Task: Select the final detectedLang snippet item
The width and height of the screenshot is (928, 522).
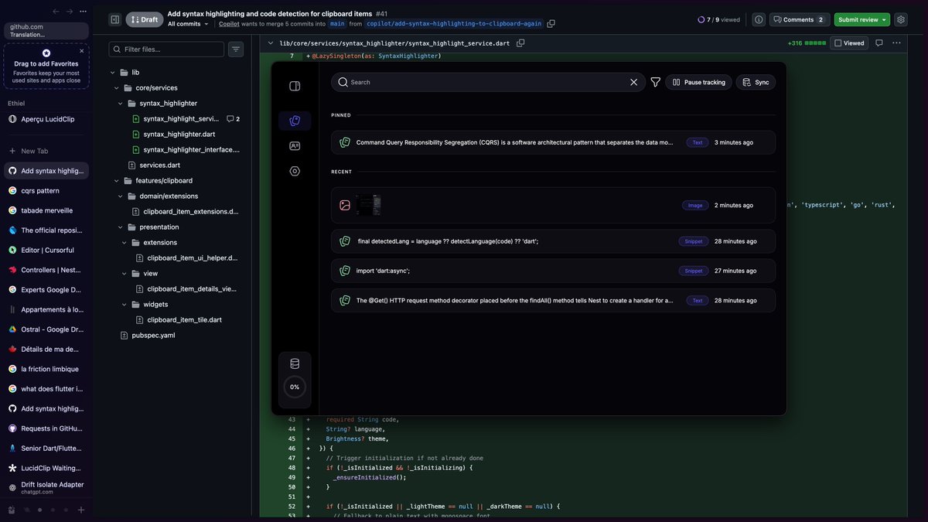Action: click(x=553, y=241)
